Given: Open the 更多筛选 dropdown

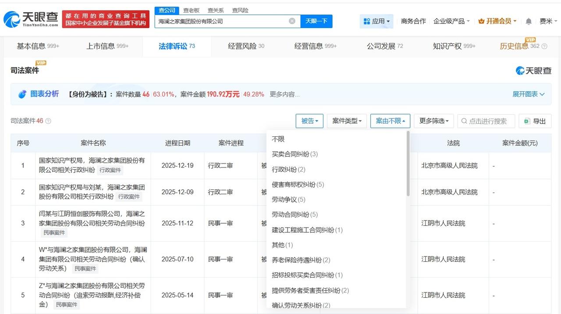Looking at the screenshot, I should 433,121.
